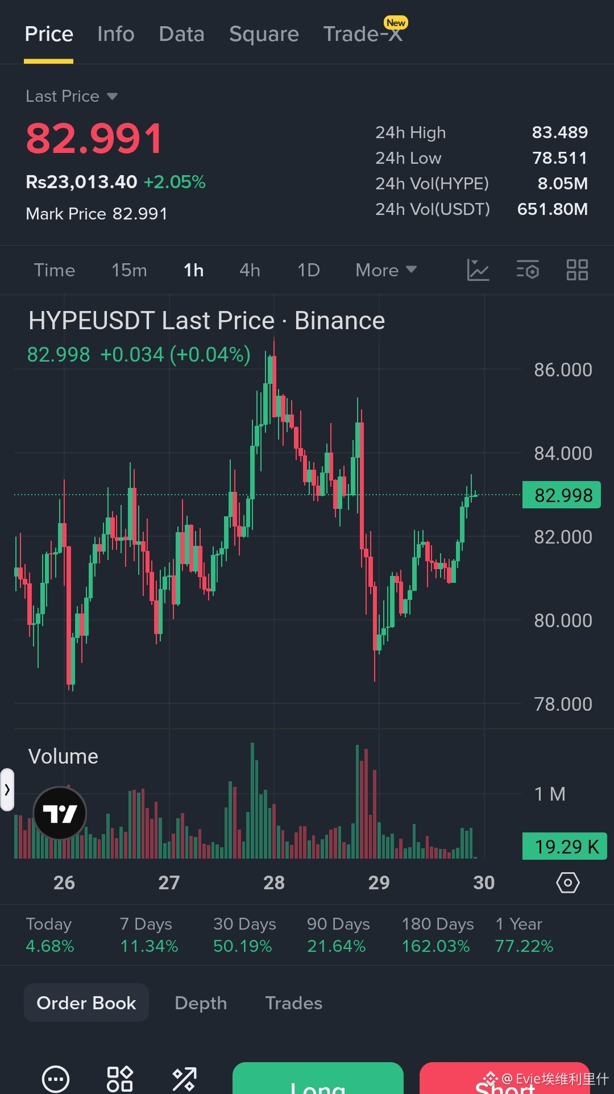Click the 90 Days 21.64% performance
Screen dimensions: 614x1094
pos(338,935)
